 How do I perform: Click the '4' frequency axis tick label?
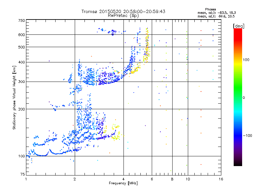(x=123, y=179)
